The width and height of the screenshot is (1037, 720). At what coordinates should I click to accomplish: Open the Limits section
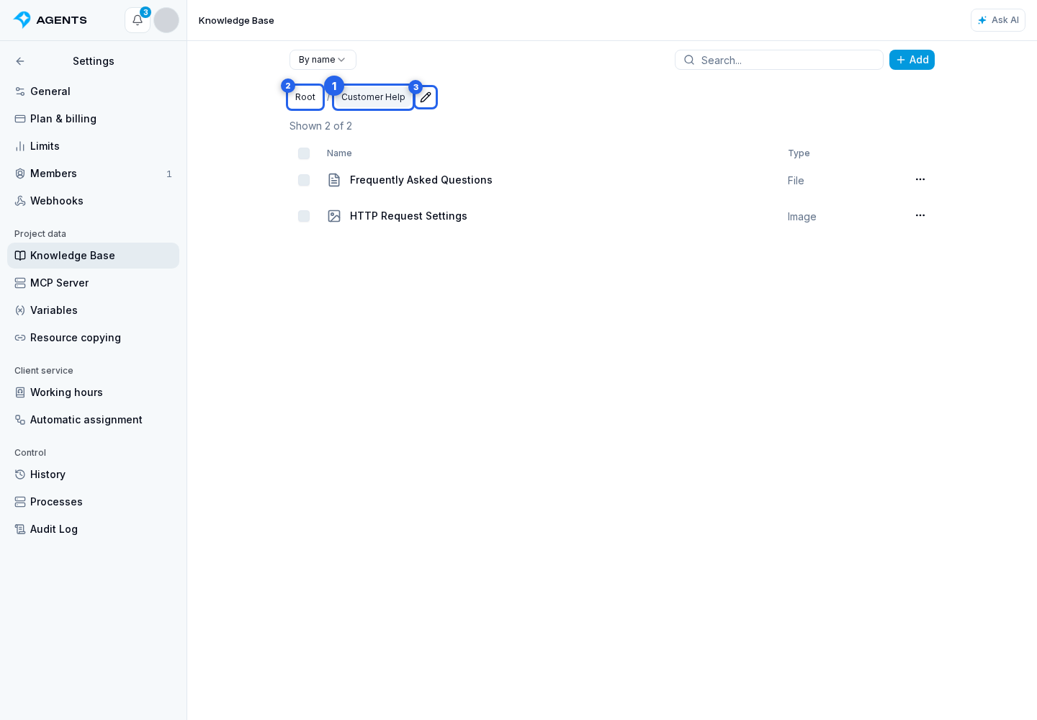93,146
